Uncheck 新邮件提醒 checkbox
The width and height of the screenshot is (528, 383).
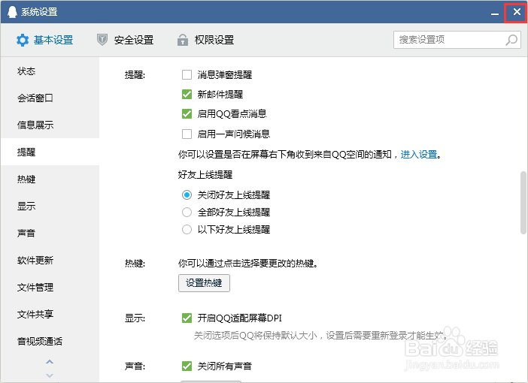point(187,94)
